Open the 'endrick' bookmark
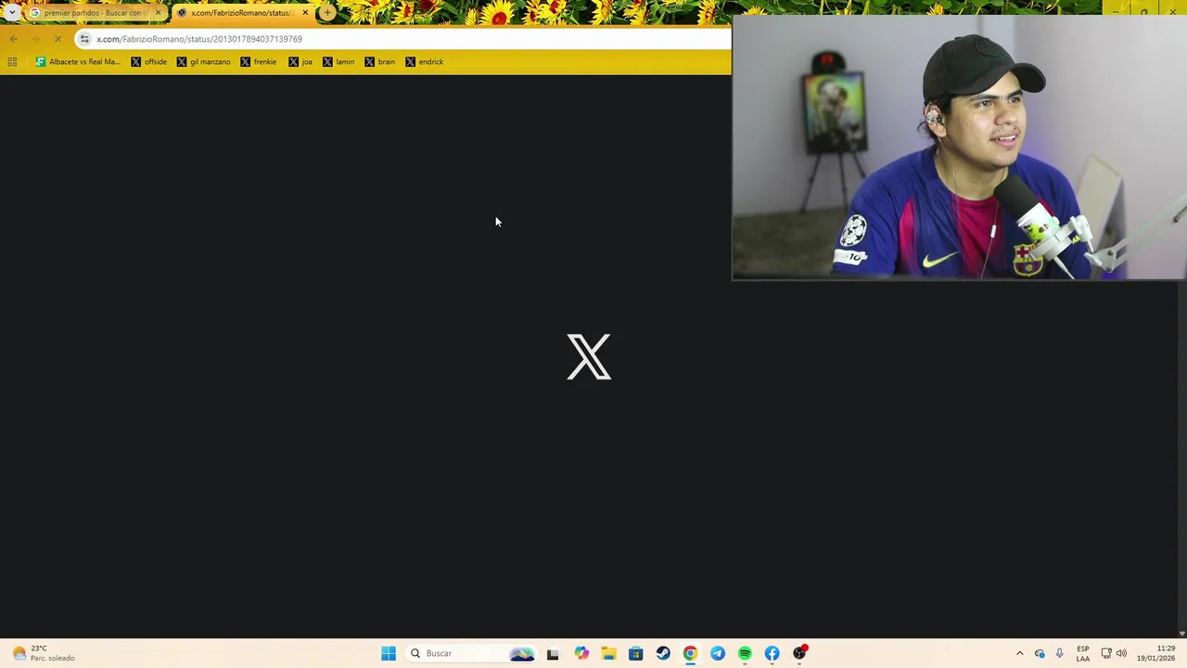Image resolution: width=1187 pixels, height=668 pixels. (x=425, y=62)
